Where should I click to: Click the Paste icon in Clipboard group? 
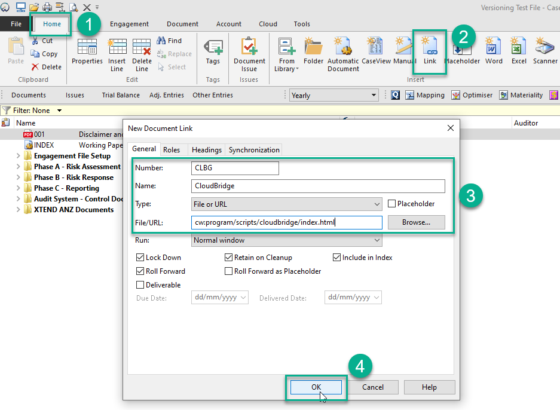pos(16,47)
